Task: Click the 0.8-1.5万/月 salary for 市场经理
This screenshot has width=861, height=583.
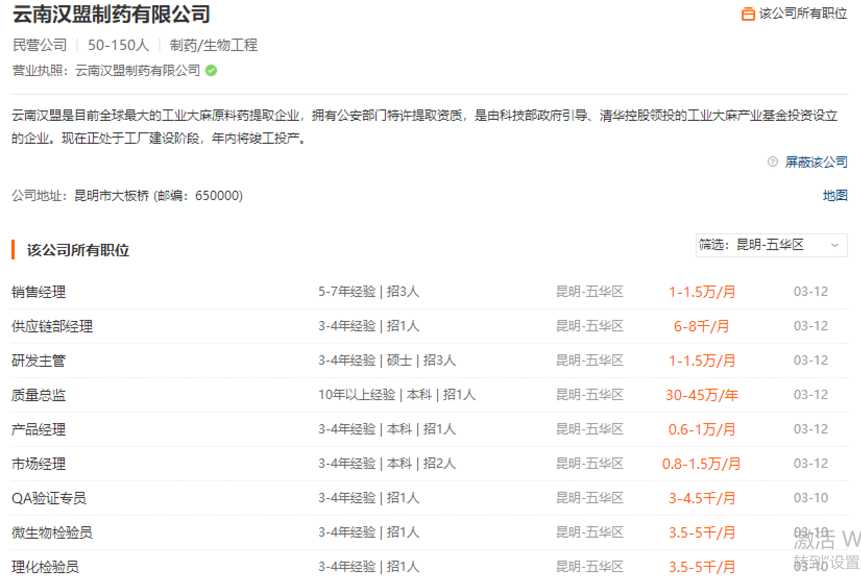Action: (701, 464)
